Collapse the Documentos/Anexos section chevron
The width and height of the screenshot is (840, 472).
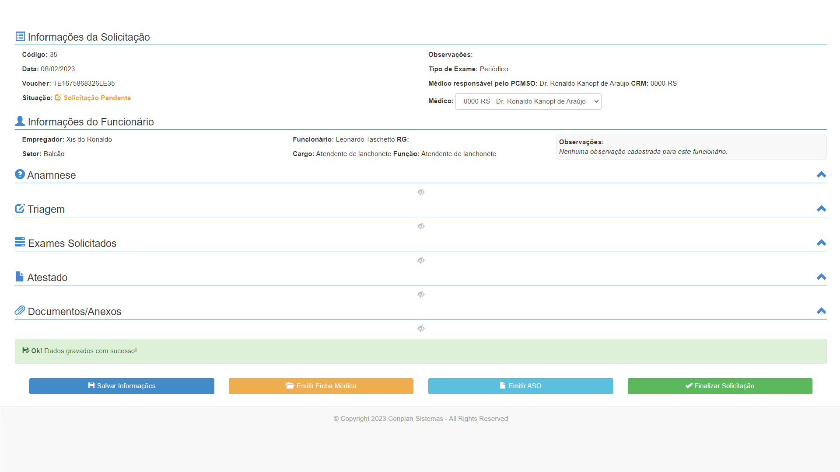pos(821,311)
